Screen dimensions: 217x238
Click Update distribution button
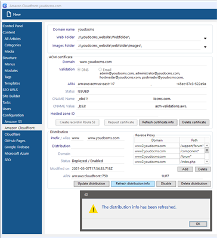click(91, 184)
